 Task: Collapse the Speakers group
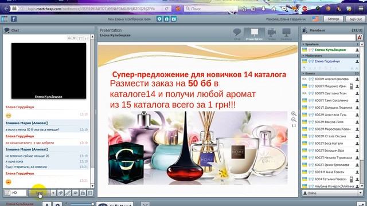point(303,44)
